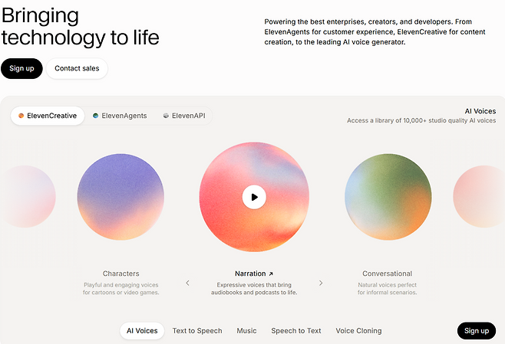Select the faded peach orb at far right
This screenshot has width=505, height=344.
pyautogui.click(x=479, y=196)
